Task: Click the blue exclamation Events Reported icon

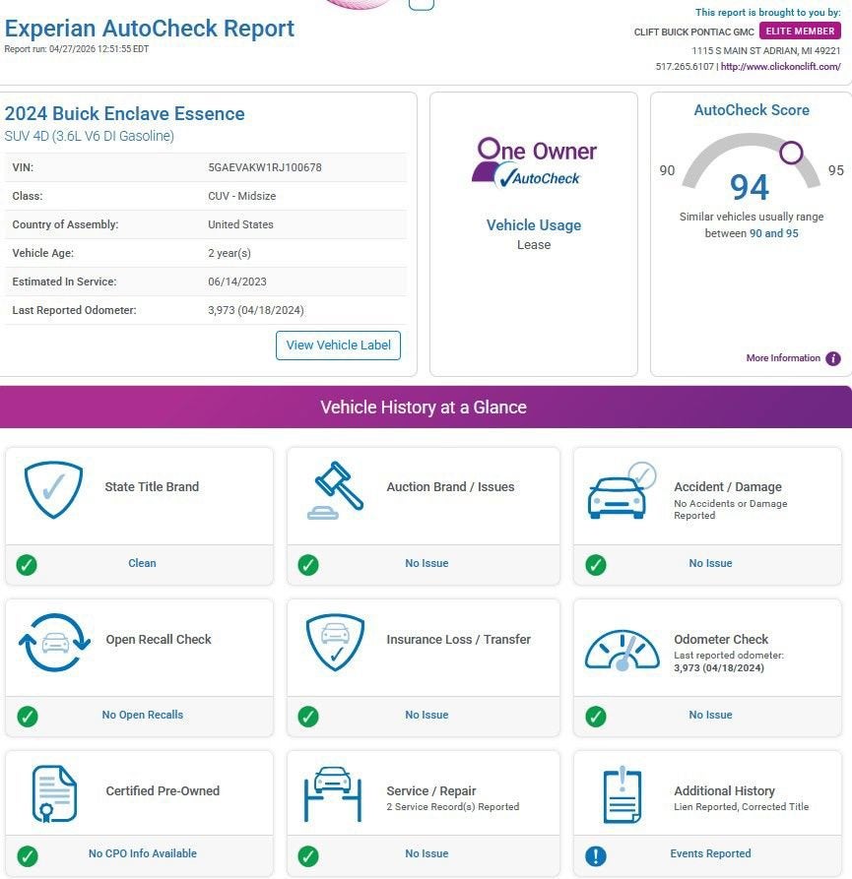Action: click(596, 854)
